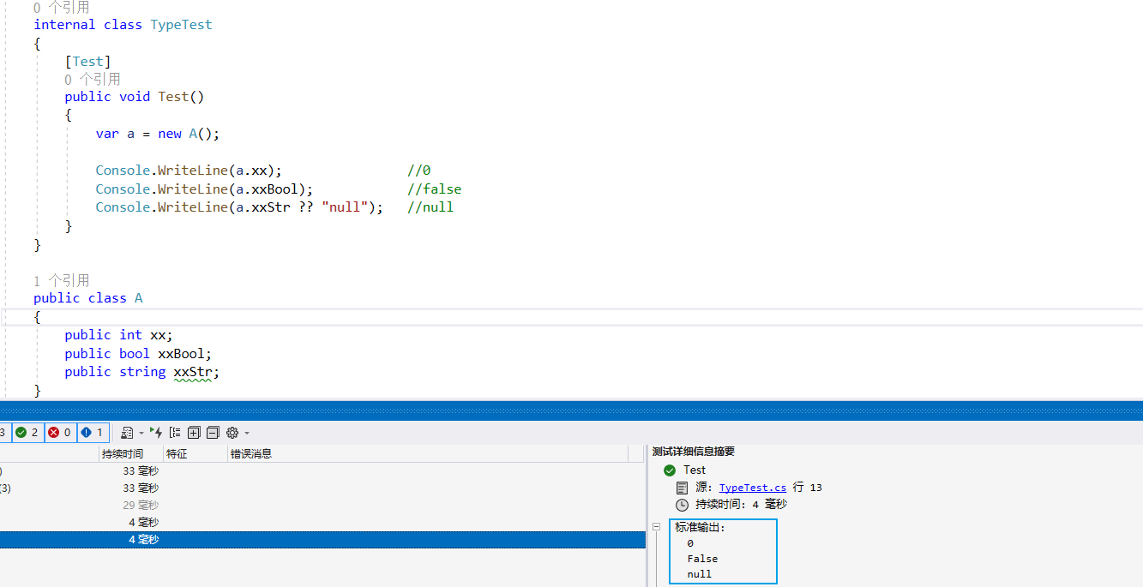Click the '1 个引用' CodeLens above class A
This screenshot has width=1143, height=587.
[x=62, y=280]
